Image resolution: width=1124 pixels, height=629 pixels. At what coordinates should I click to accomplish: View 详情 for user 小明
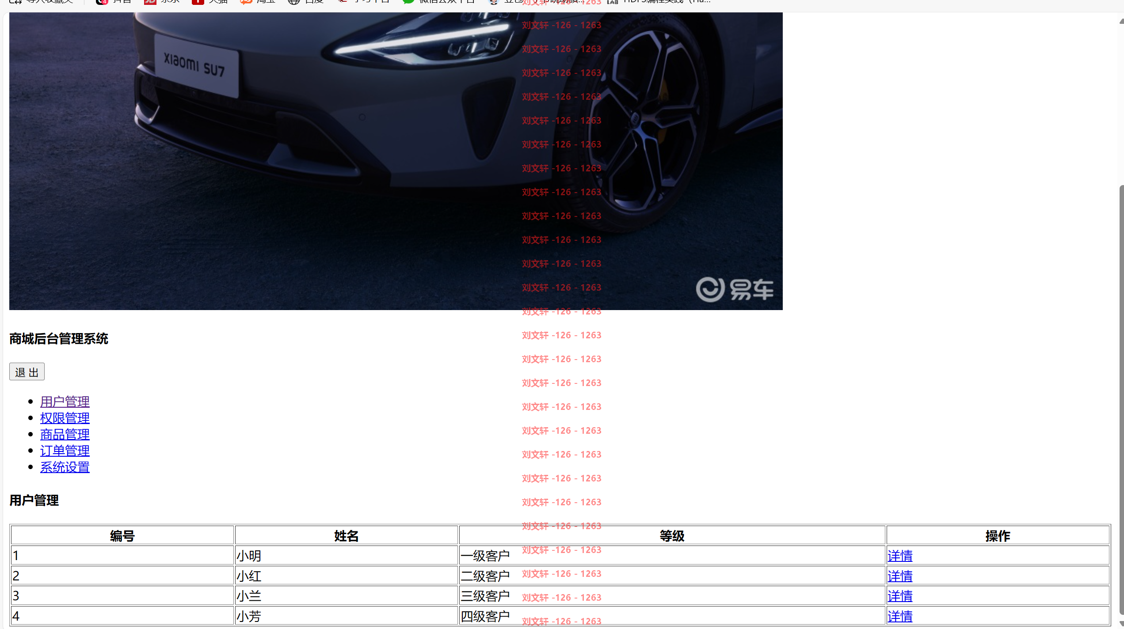click(900, 556)
